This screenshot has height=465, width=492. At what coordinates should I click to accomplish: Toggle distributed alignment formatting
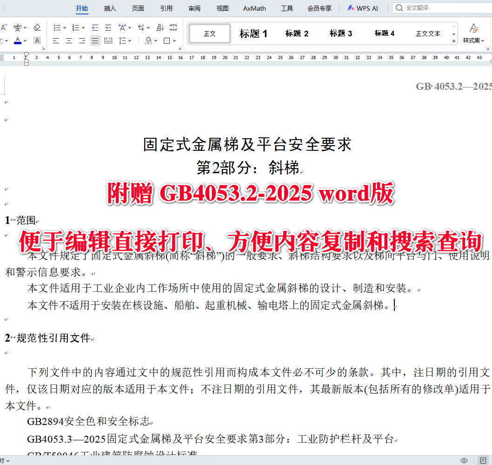(x=108, y=40)
